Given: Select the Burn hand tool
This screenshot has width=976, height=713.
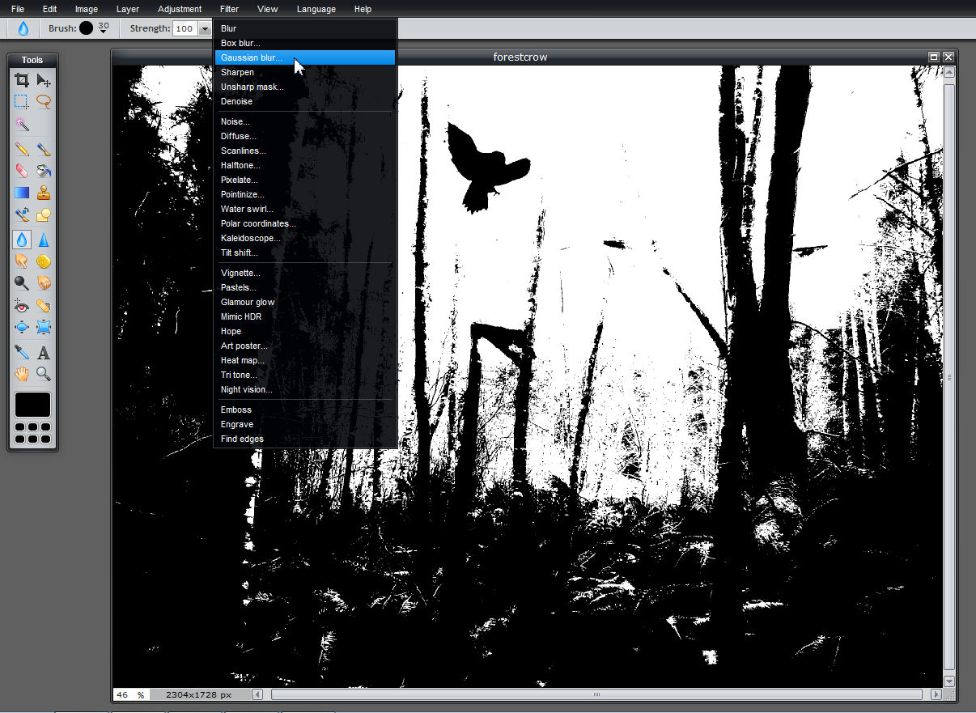Looking at the screenshot, I should pyautogui.click(x=44, y=283).
